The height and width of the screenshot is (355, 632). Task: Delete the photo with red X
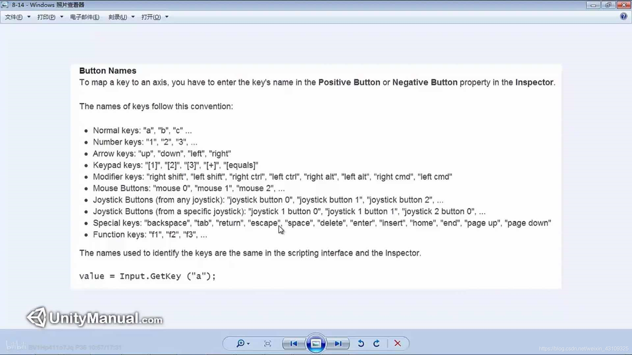[398, 343]
